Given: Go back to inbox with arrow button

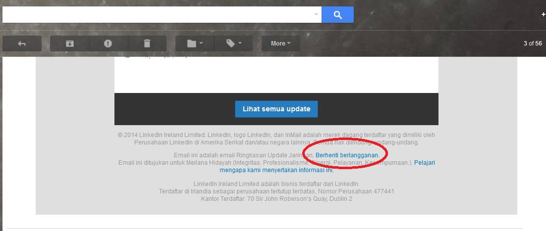Looking at the screenshot, I should point(22,44).
